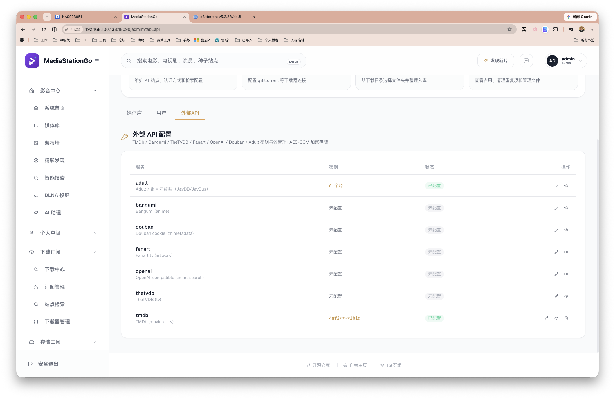The width and height of the screenshot is (615, 399).
Task: Toggle the sidebar hamburger menu icon
Action: click(x=97, y=61)
